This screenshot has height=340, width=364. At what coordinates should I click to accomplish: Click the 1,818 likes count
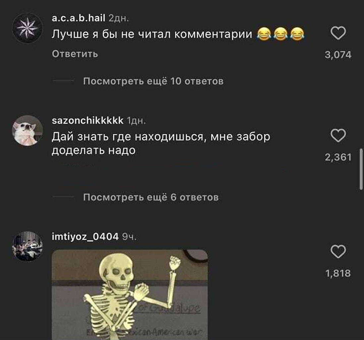click(338, 273)
